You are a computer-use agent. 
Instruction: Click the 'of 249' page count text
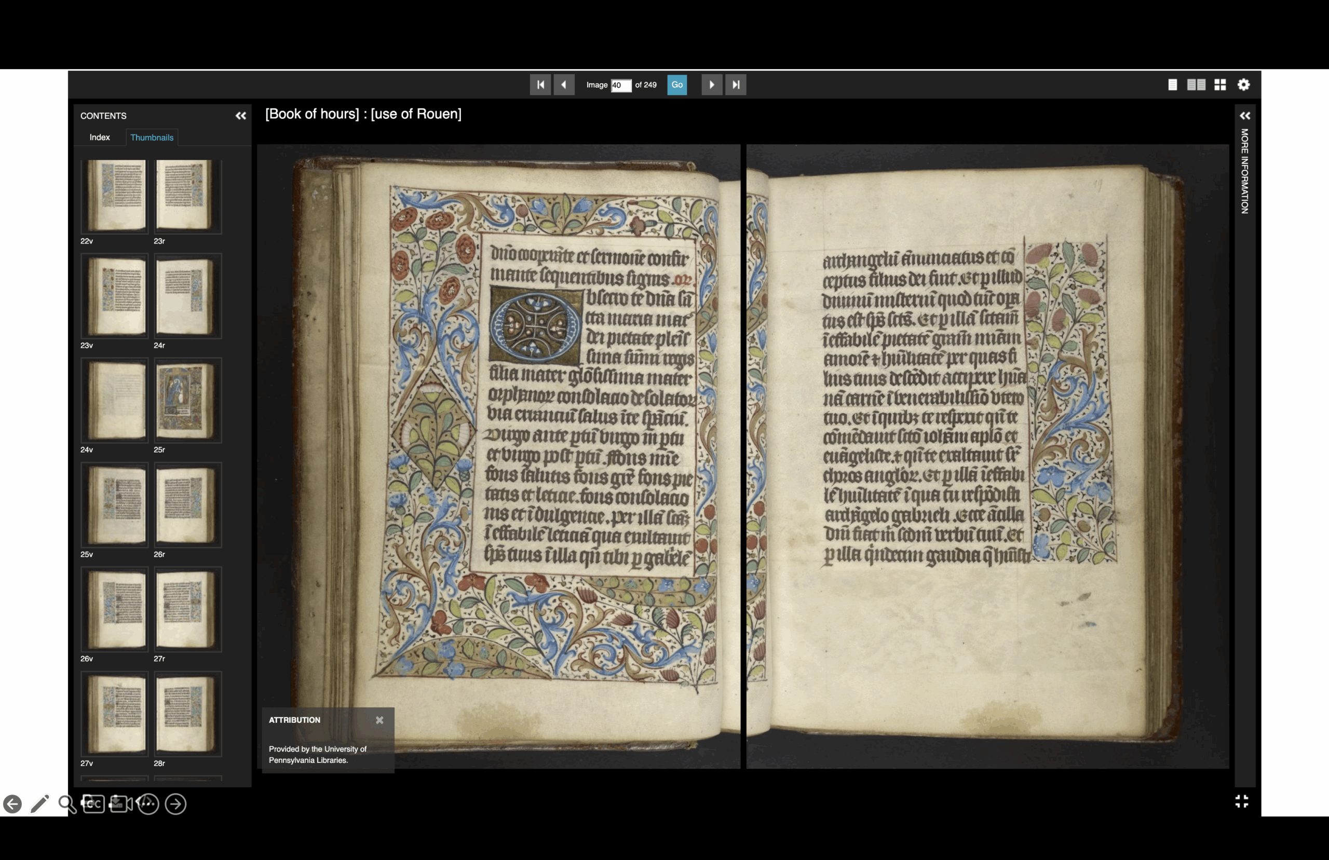coord(645,85)
